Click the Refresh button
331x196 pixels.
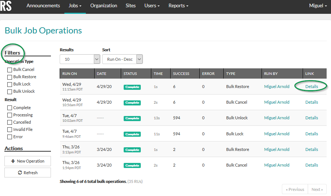(x=28, y=173)
